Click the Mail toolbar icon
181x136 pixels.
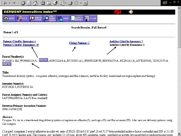[x=62, y=3]
